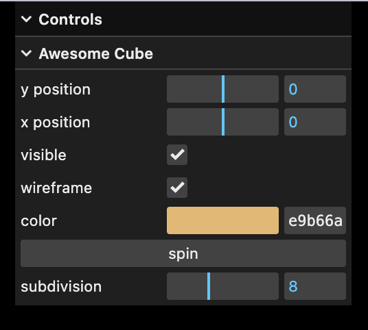Viewport: 368px width, 330px height.
Task: Focus the y position number field
Action: point(315,89)
